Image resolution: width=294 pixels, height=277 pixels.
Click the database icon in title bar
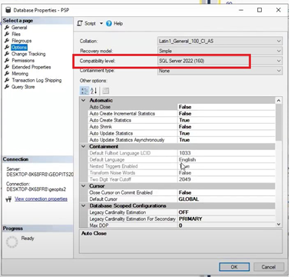[8, 10]
